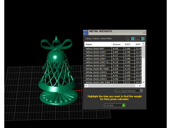Click the table's vertical scroll down arrow
The image size is (171, 128).
tap(143, 82)
